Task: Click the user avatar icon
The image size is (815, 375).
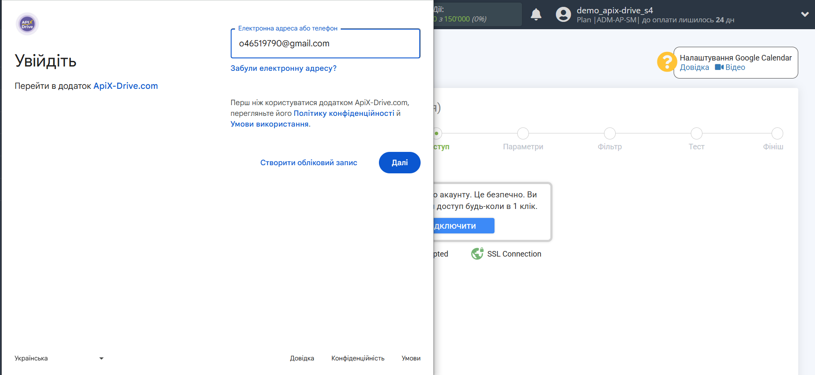Action: [563, 15]
